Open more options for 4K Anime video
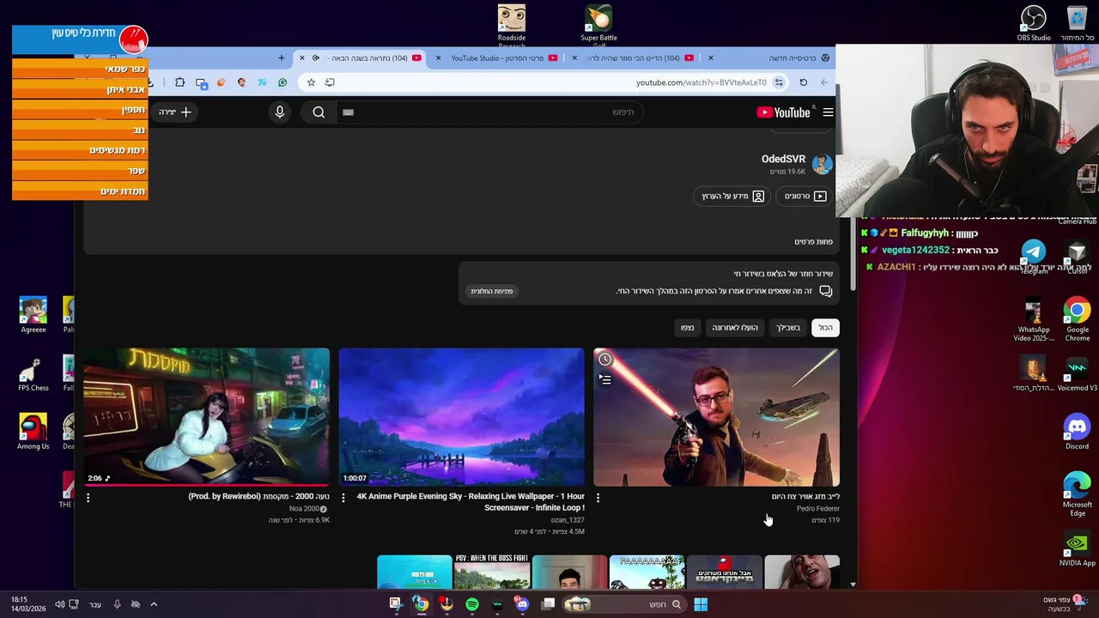 tap(343, 497)
